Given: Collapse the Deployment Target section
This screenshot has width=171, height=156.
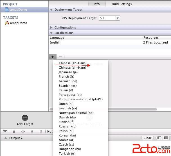Looking at the screenshot, I should (51, 10).
